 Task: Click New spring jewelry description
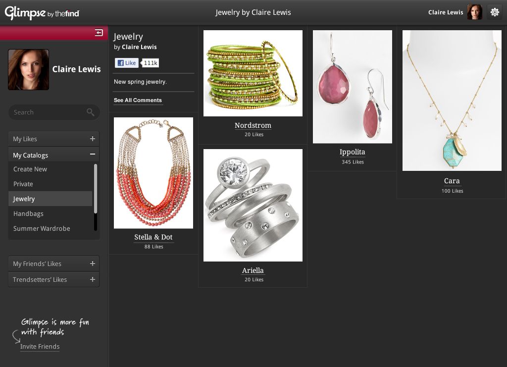coord(140,82)
